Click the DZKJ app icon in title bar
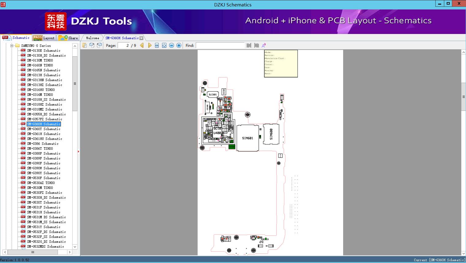This screenshot has height=263, width=466. pos(3,4)
